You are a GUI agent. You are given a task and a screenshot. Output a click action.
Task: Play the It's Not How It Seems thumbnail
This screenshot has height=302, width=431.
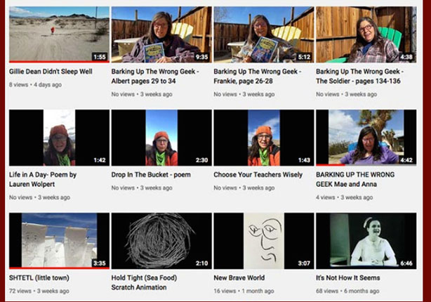pyautogui.click(x=366, y=241)
